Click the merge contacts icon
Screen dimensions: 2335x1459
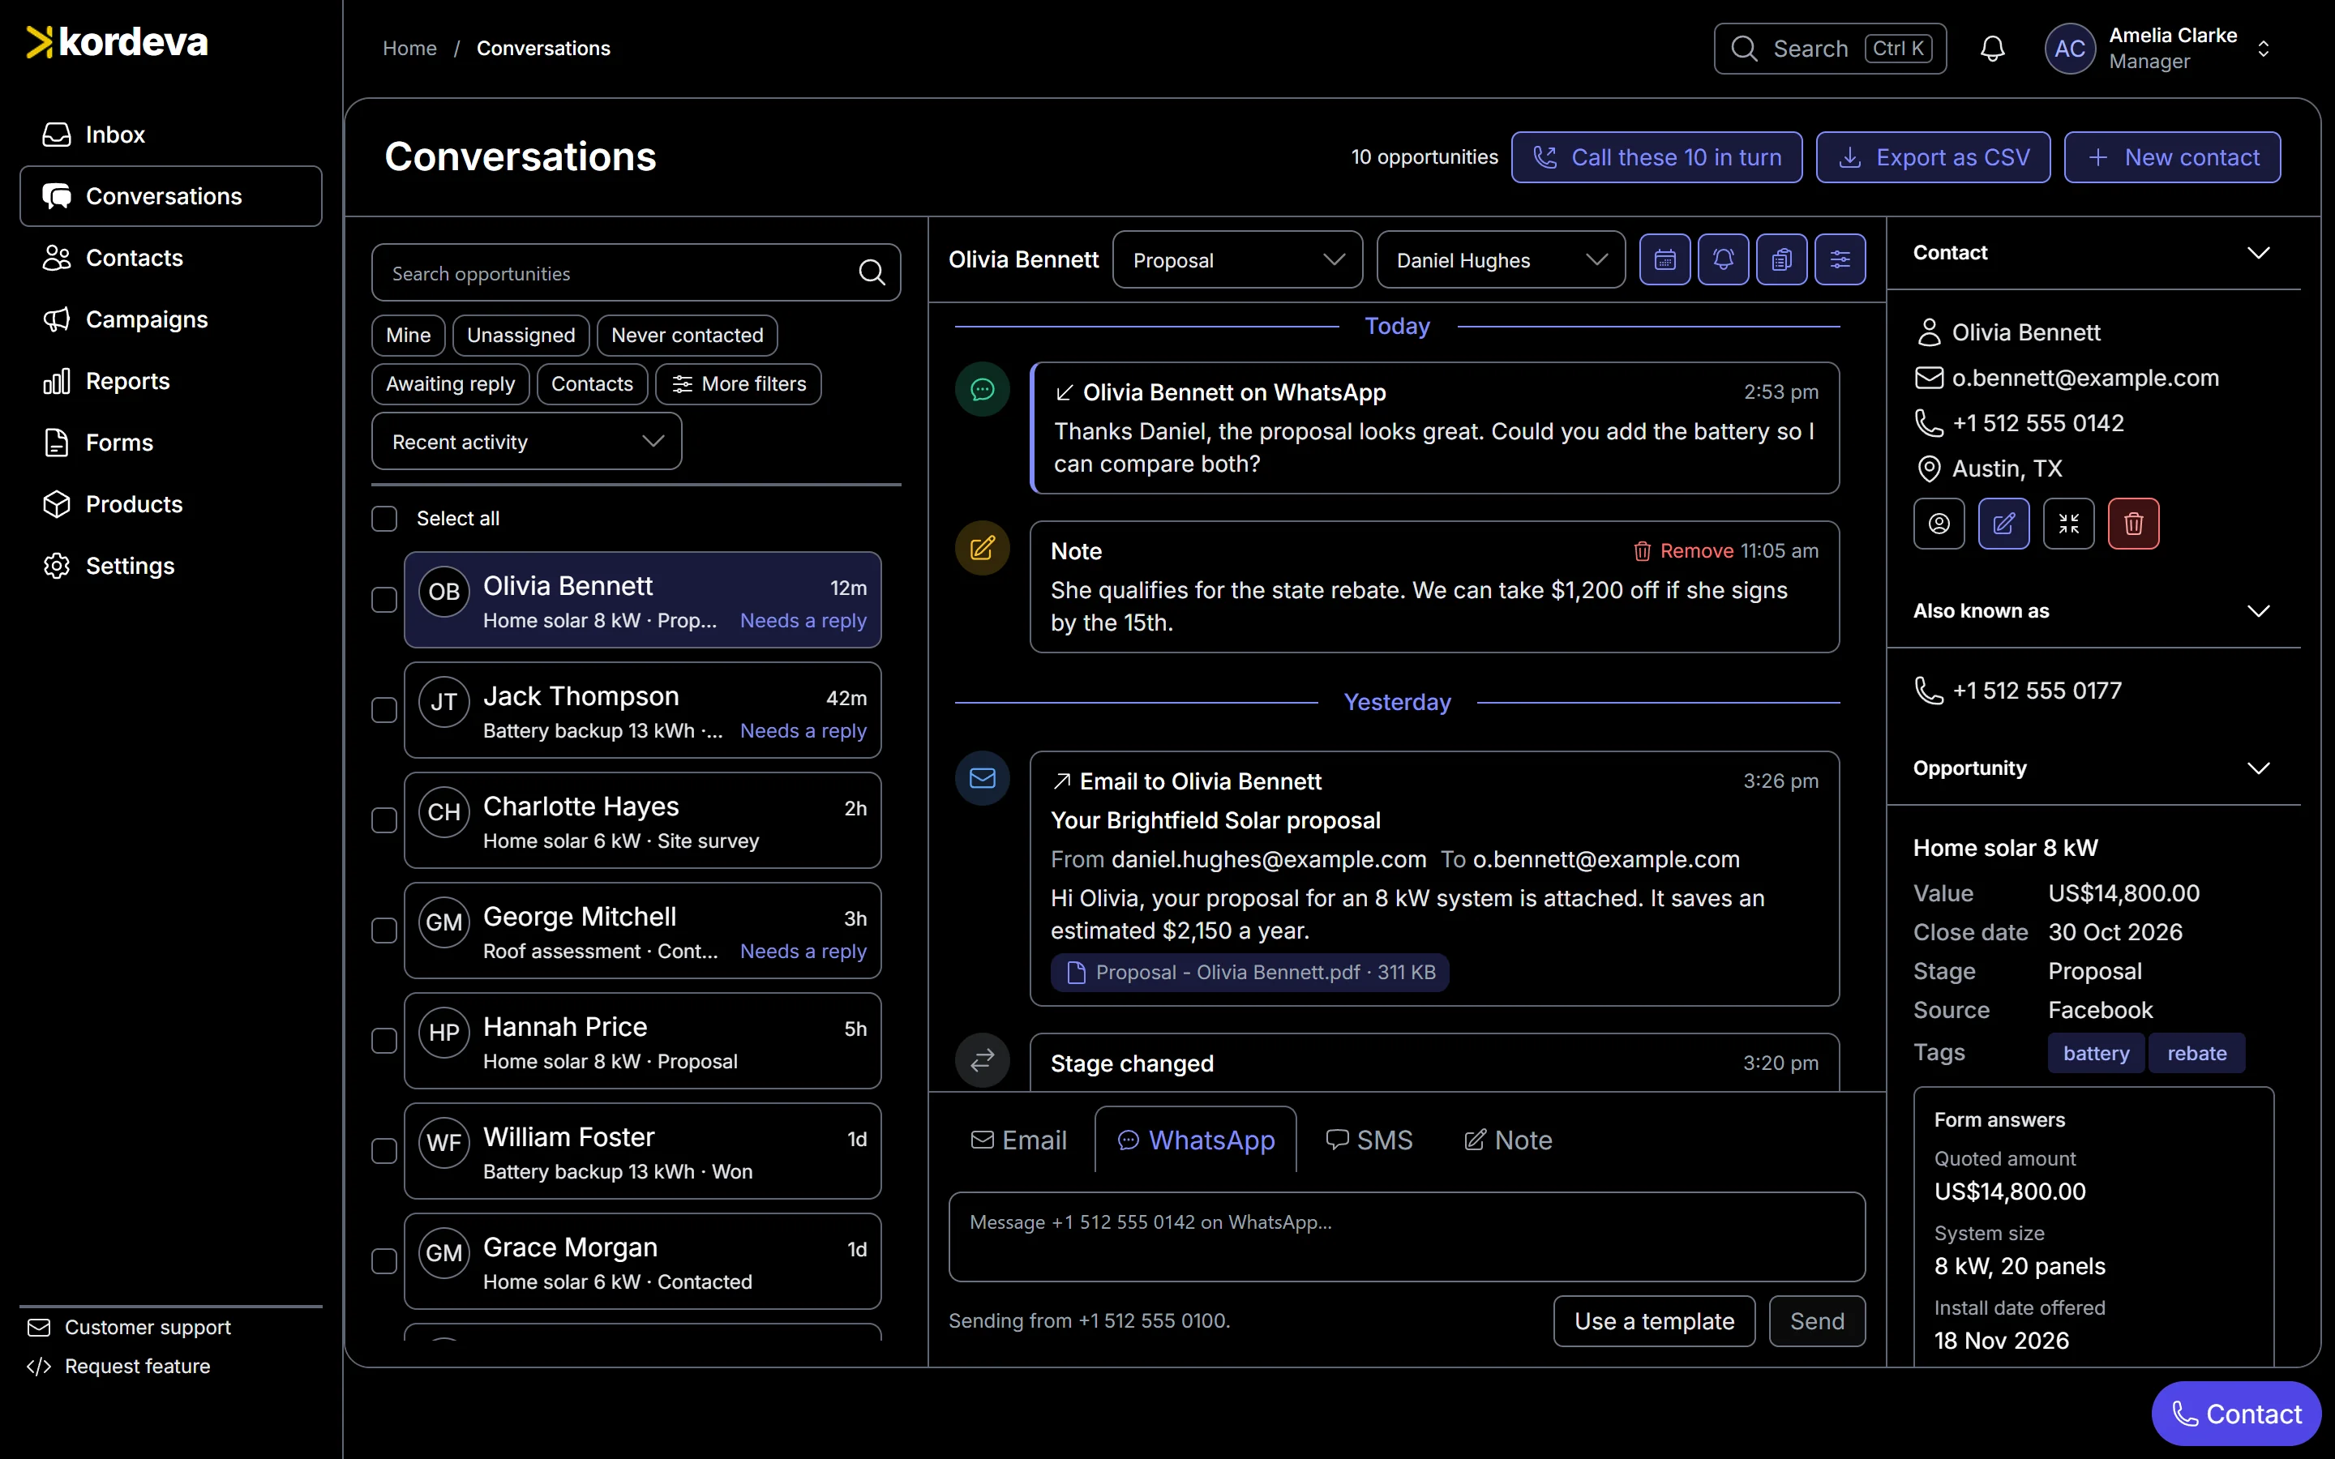(x=2069, y=523)
